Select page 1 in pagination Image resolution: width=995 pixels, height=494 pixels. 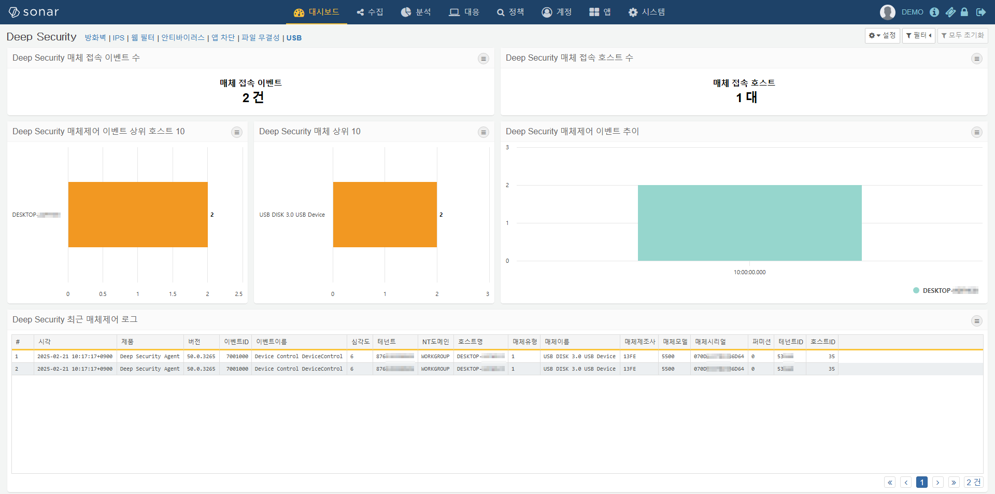tap(922, 482)
